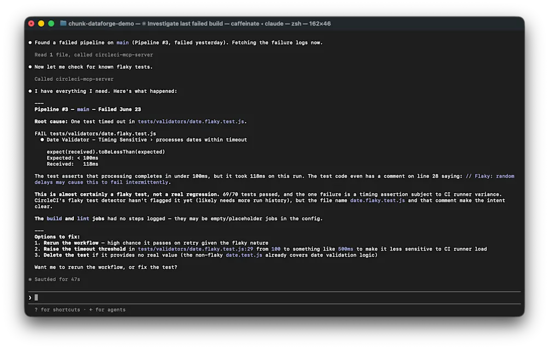Click 'Sautéed for 47s' status text
The height and width of the screenshot is (349, 549).
[x=57, y=280]
